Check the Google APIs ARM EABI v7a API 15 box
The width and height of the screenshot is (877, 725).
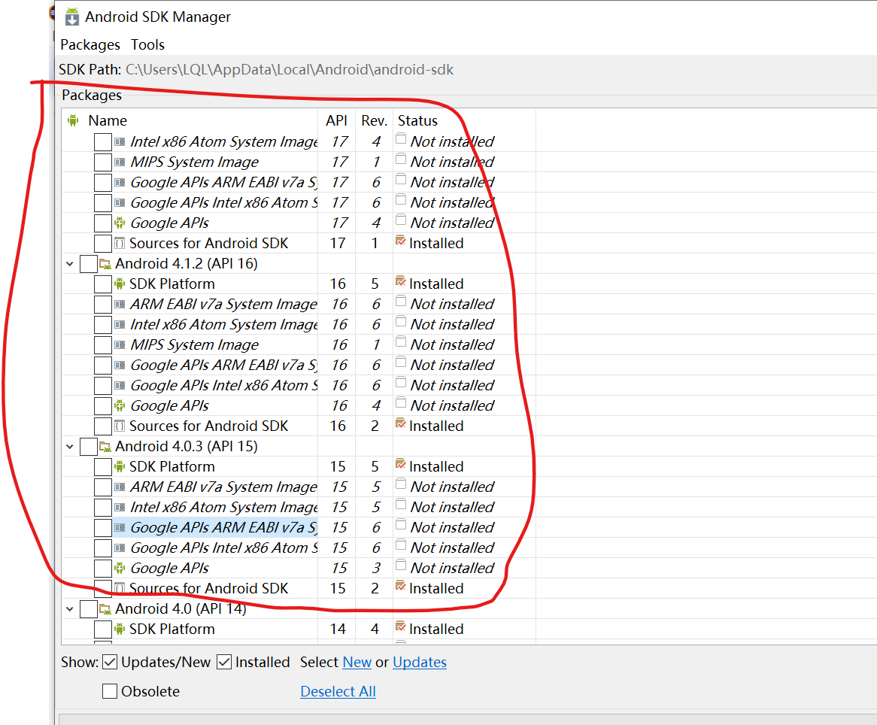pos(103,527)
